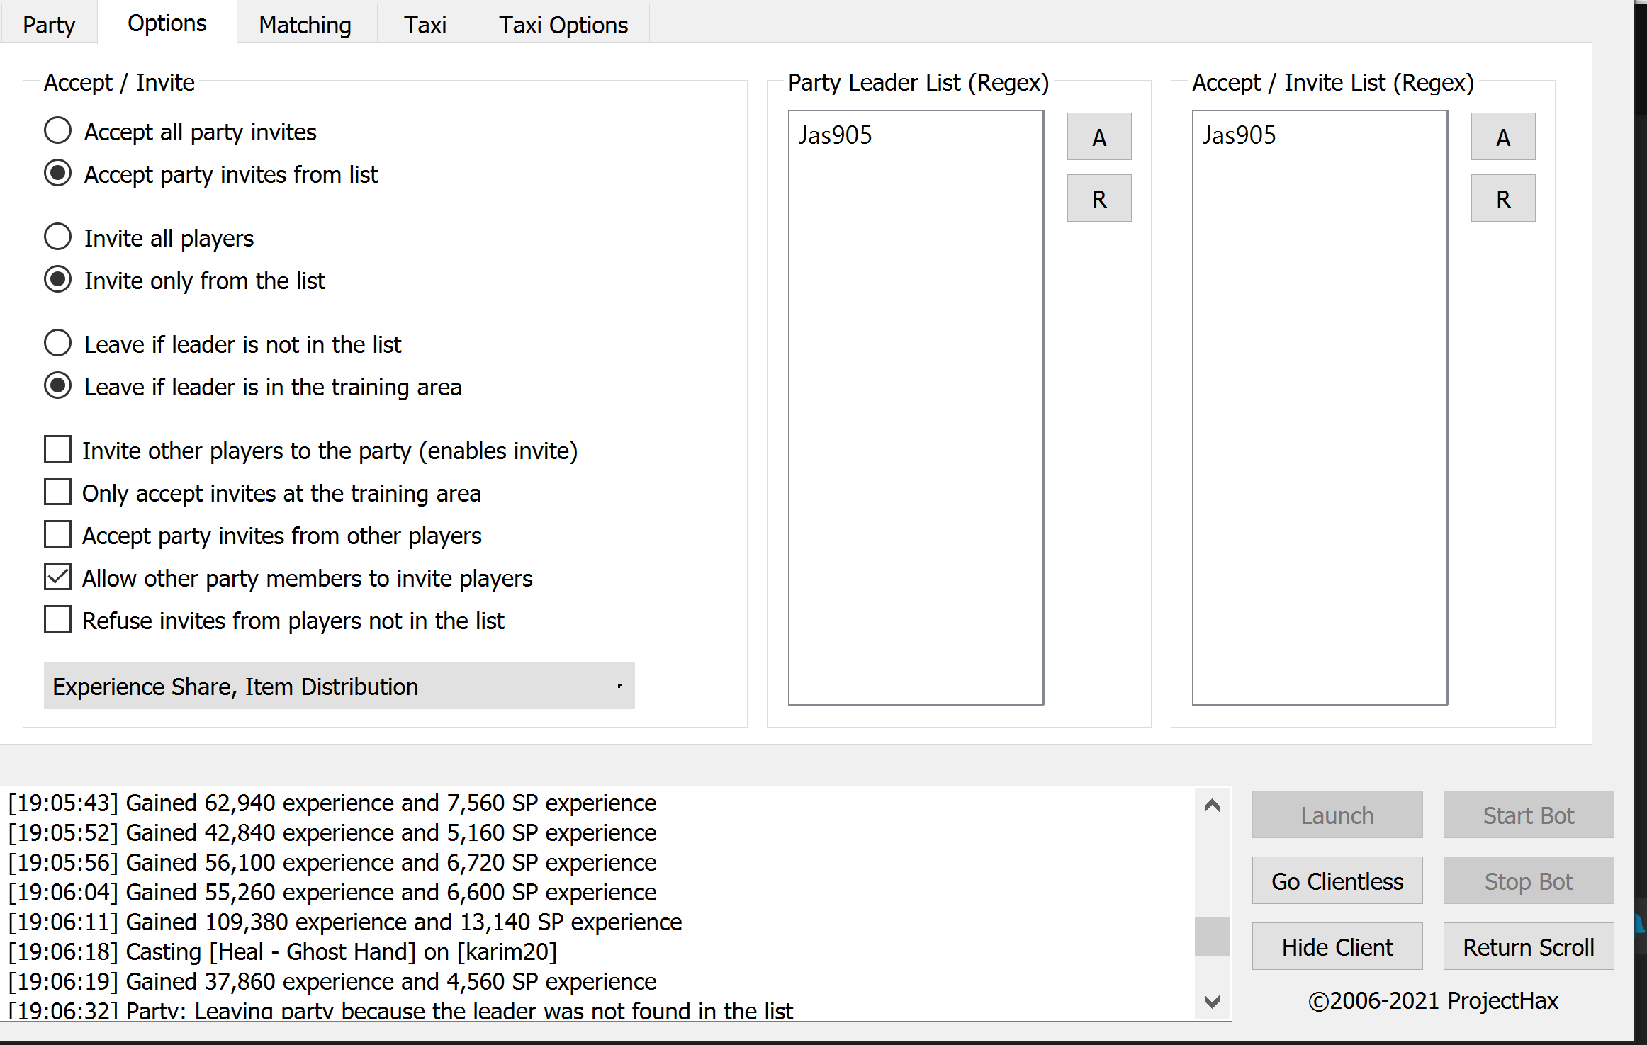Open the Matching tab
Screen dimensions: 1647x1045
[305, 24]
